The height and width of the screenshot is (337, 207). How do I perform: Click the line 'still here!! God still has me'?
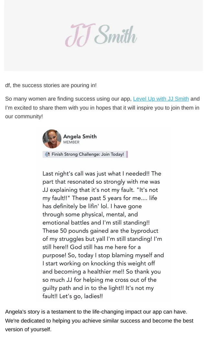[92, 247]
